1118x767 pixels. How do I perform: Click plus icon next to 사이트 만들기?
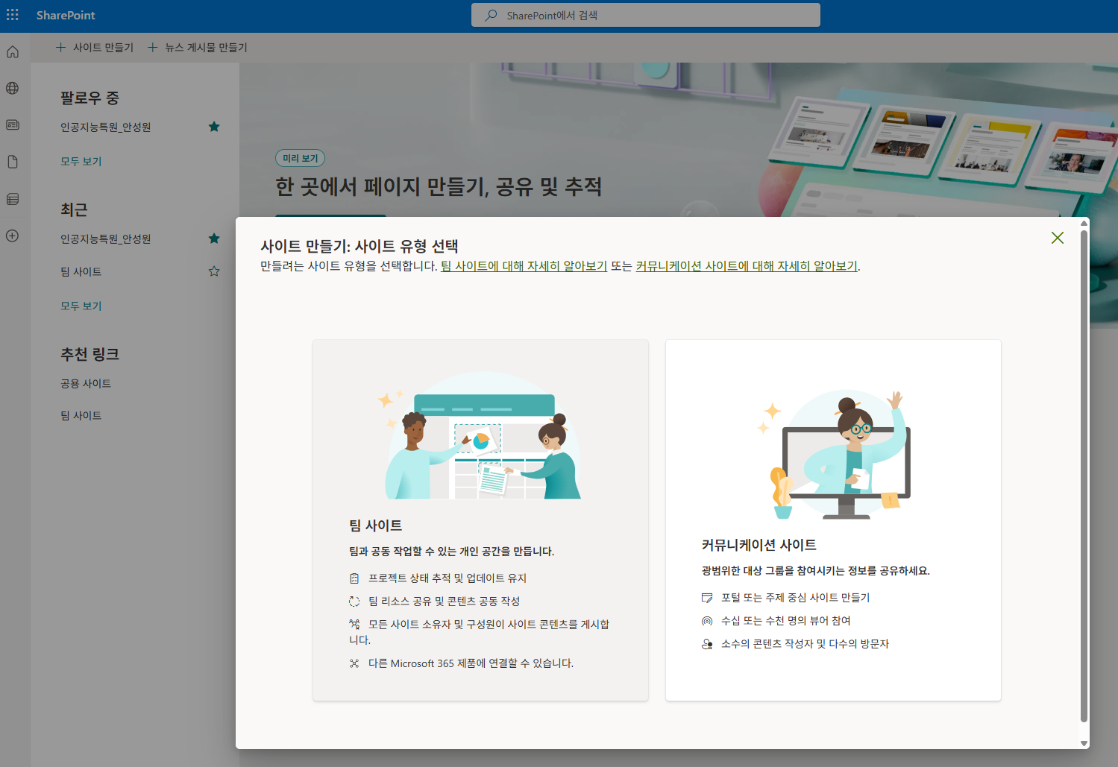pos(61,47)
